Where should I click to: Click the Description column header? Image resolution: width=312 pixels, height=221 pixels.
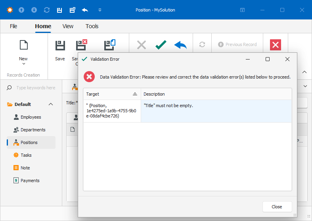[x=216, y=94]
